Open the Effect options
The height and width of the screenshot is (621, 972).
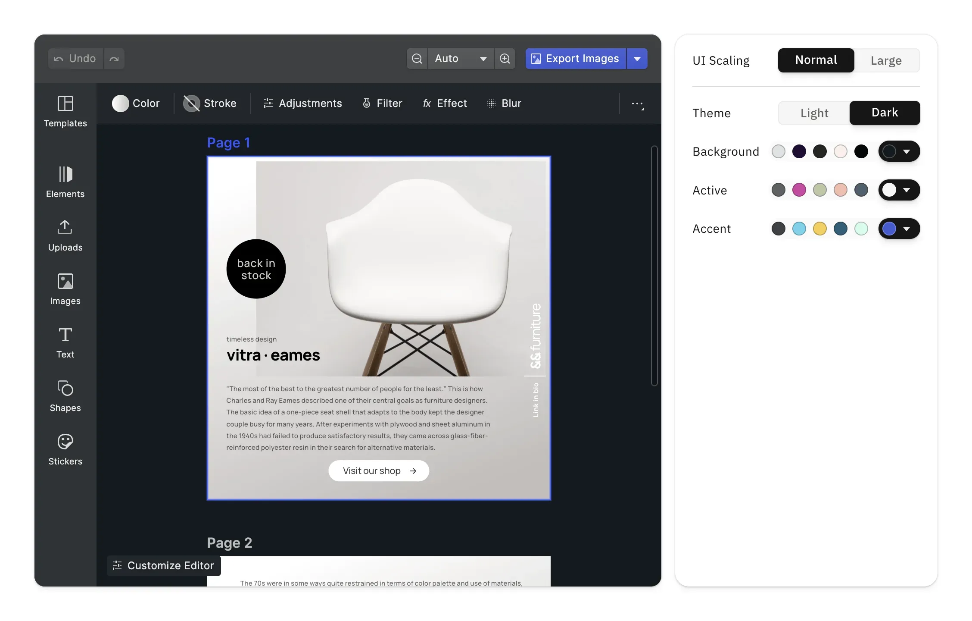445,103
